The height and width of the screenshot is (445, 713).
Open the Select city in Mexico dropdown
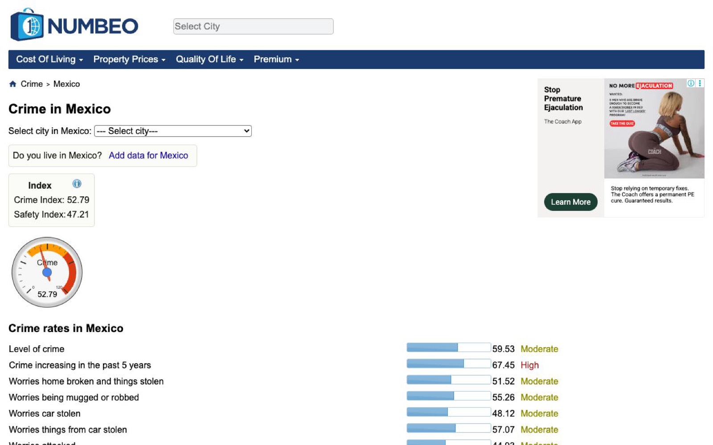point(173,131)
